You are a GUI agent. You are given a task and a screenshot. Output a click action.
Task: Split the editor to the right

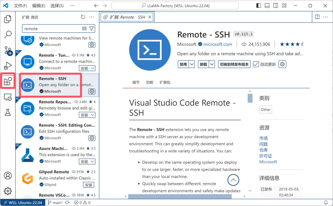[317, 17]
